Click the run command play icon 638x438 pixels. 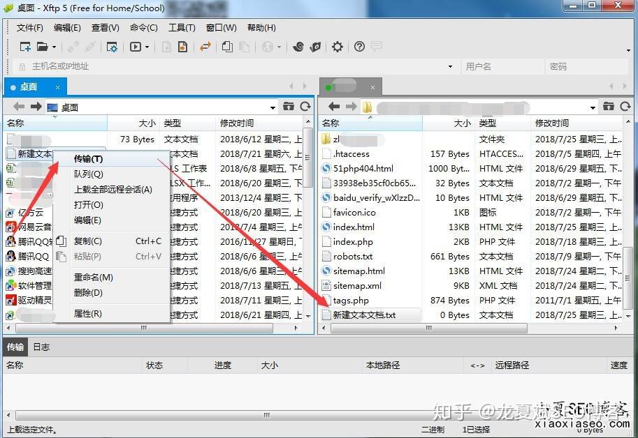pyautogui.click(x=135, y=47)
